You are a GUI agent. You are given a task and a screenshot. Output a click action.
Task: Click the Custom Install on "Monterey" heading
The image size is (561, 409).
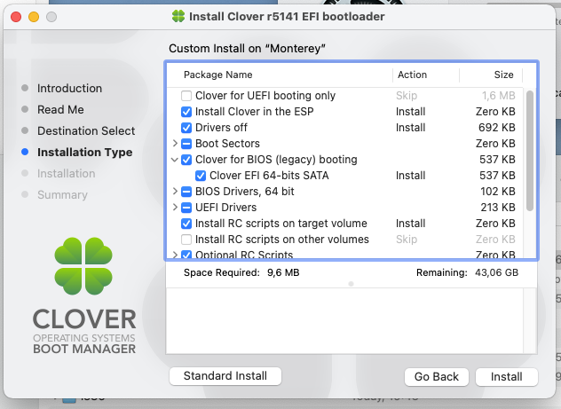click(x=247, y=48)
